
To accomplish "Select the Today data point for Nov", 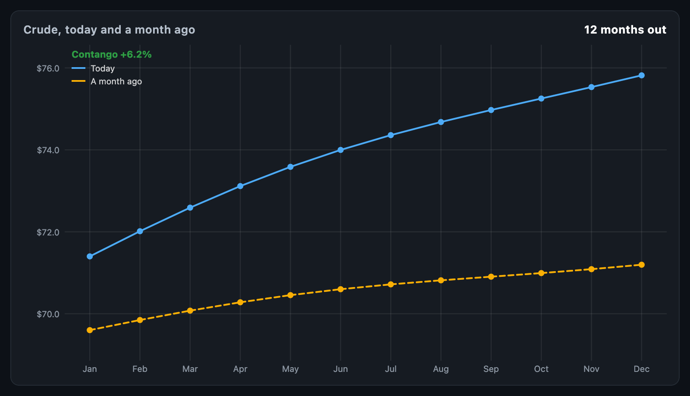I will [591, 87].
